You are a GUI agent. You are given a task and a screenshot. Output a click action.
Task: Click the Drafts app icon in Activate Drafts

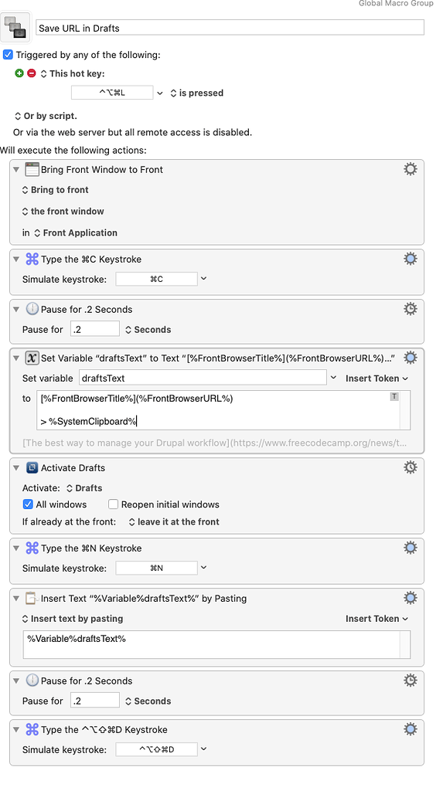(32, 467)
